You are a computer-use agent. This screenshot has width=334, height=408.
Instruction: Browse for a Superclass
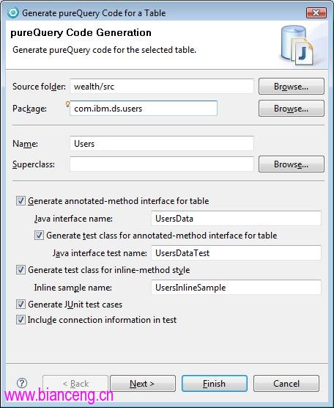tap(291, 164)
